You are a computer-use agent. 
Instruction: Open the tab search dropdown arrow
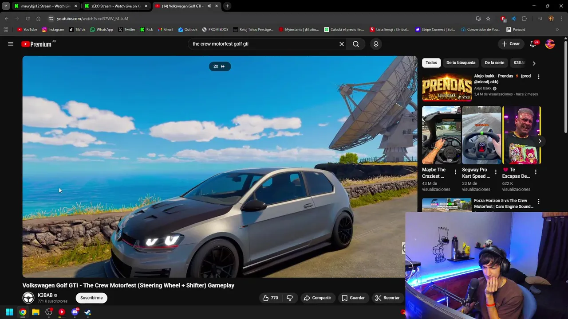pyautogui.click(x=6, y=6)
